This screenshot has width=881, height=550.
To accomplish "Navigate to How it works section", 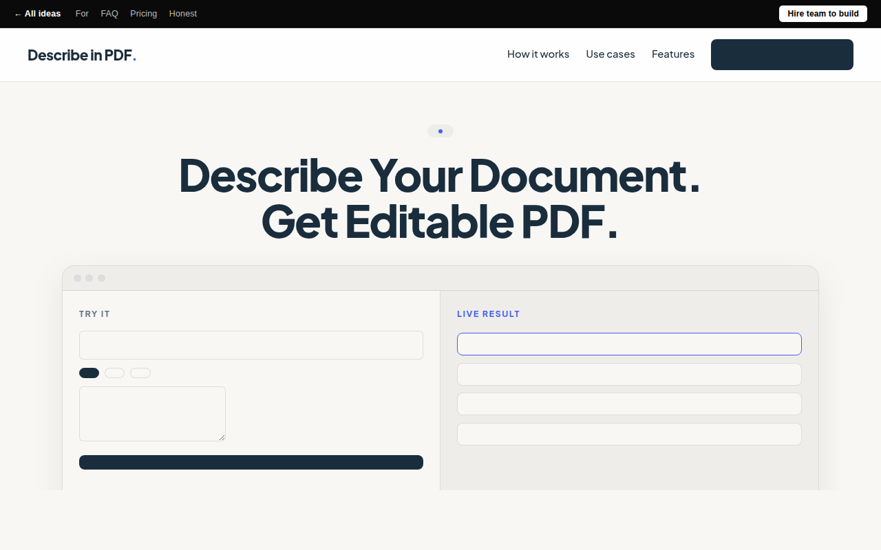I will [538, 54].
